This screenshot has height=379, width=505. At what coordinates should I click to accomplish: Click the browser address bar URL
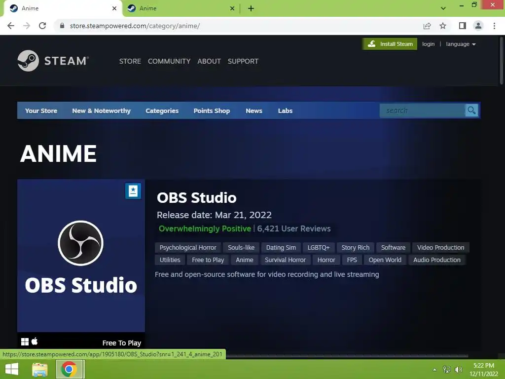tap(135, 26)
